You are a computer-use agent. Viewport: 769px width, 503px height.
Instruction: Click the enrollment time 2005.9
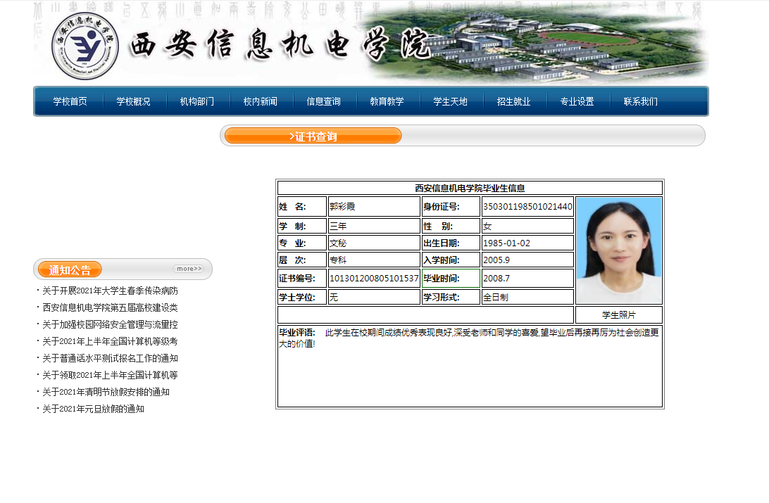point(496,260)
